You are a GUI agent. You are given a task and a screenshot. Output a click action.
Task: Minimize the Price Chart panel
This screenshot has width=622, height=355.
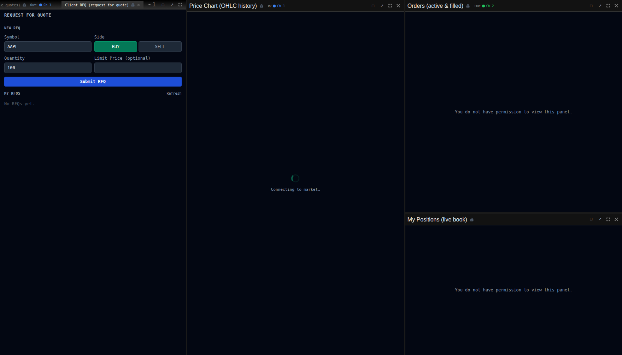point(373,6)
